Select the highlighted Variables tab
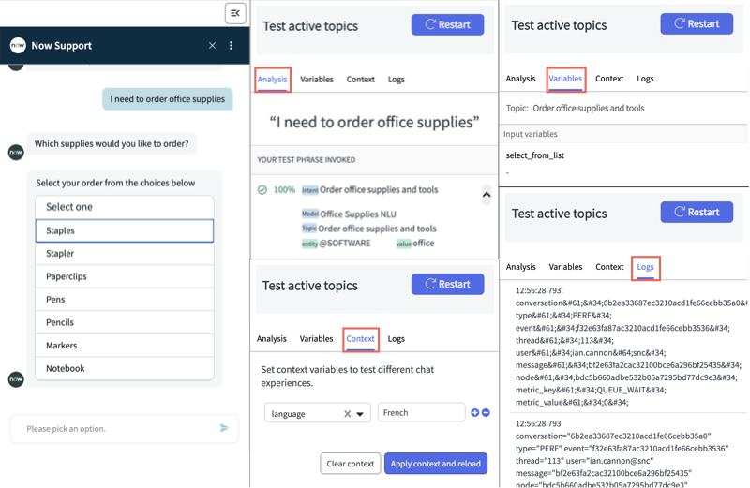Image resolution: width=750 pixels, height=488 pixels. click(x=566, y=79)
